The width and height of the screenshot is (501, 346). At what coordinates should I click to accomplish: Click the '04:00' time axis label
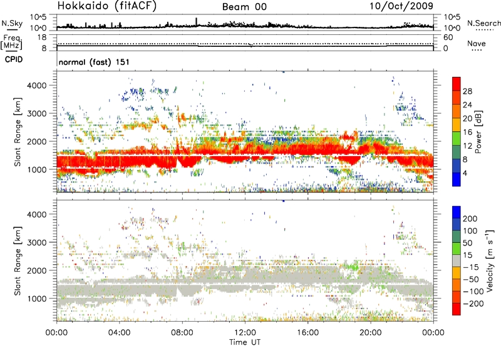pos(119,333)
